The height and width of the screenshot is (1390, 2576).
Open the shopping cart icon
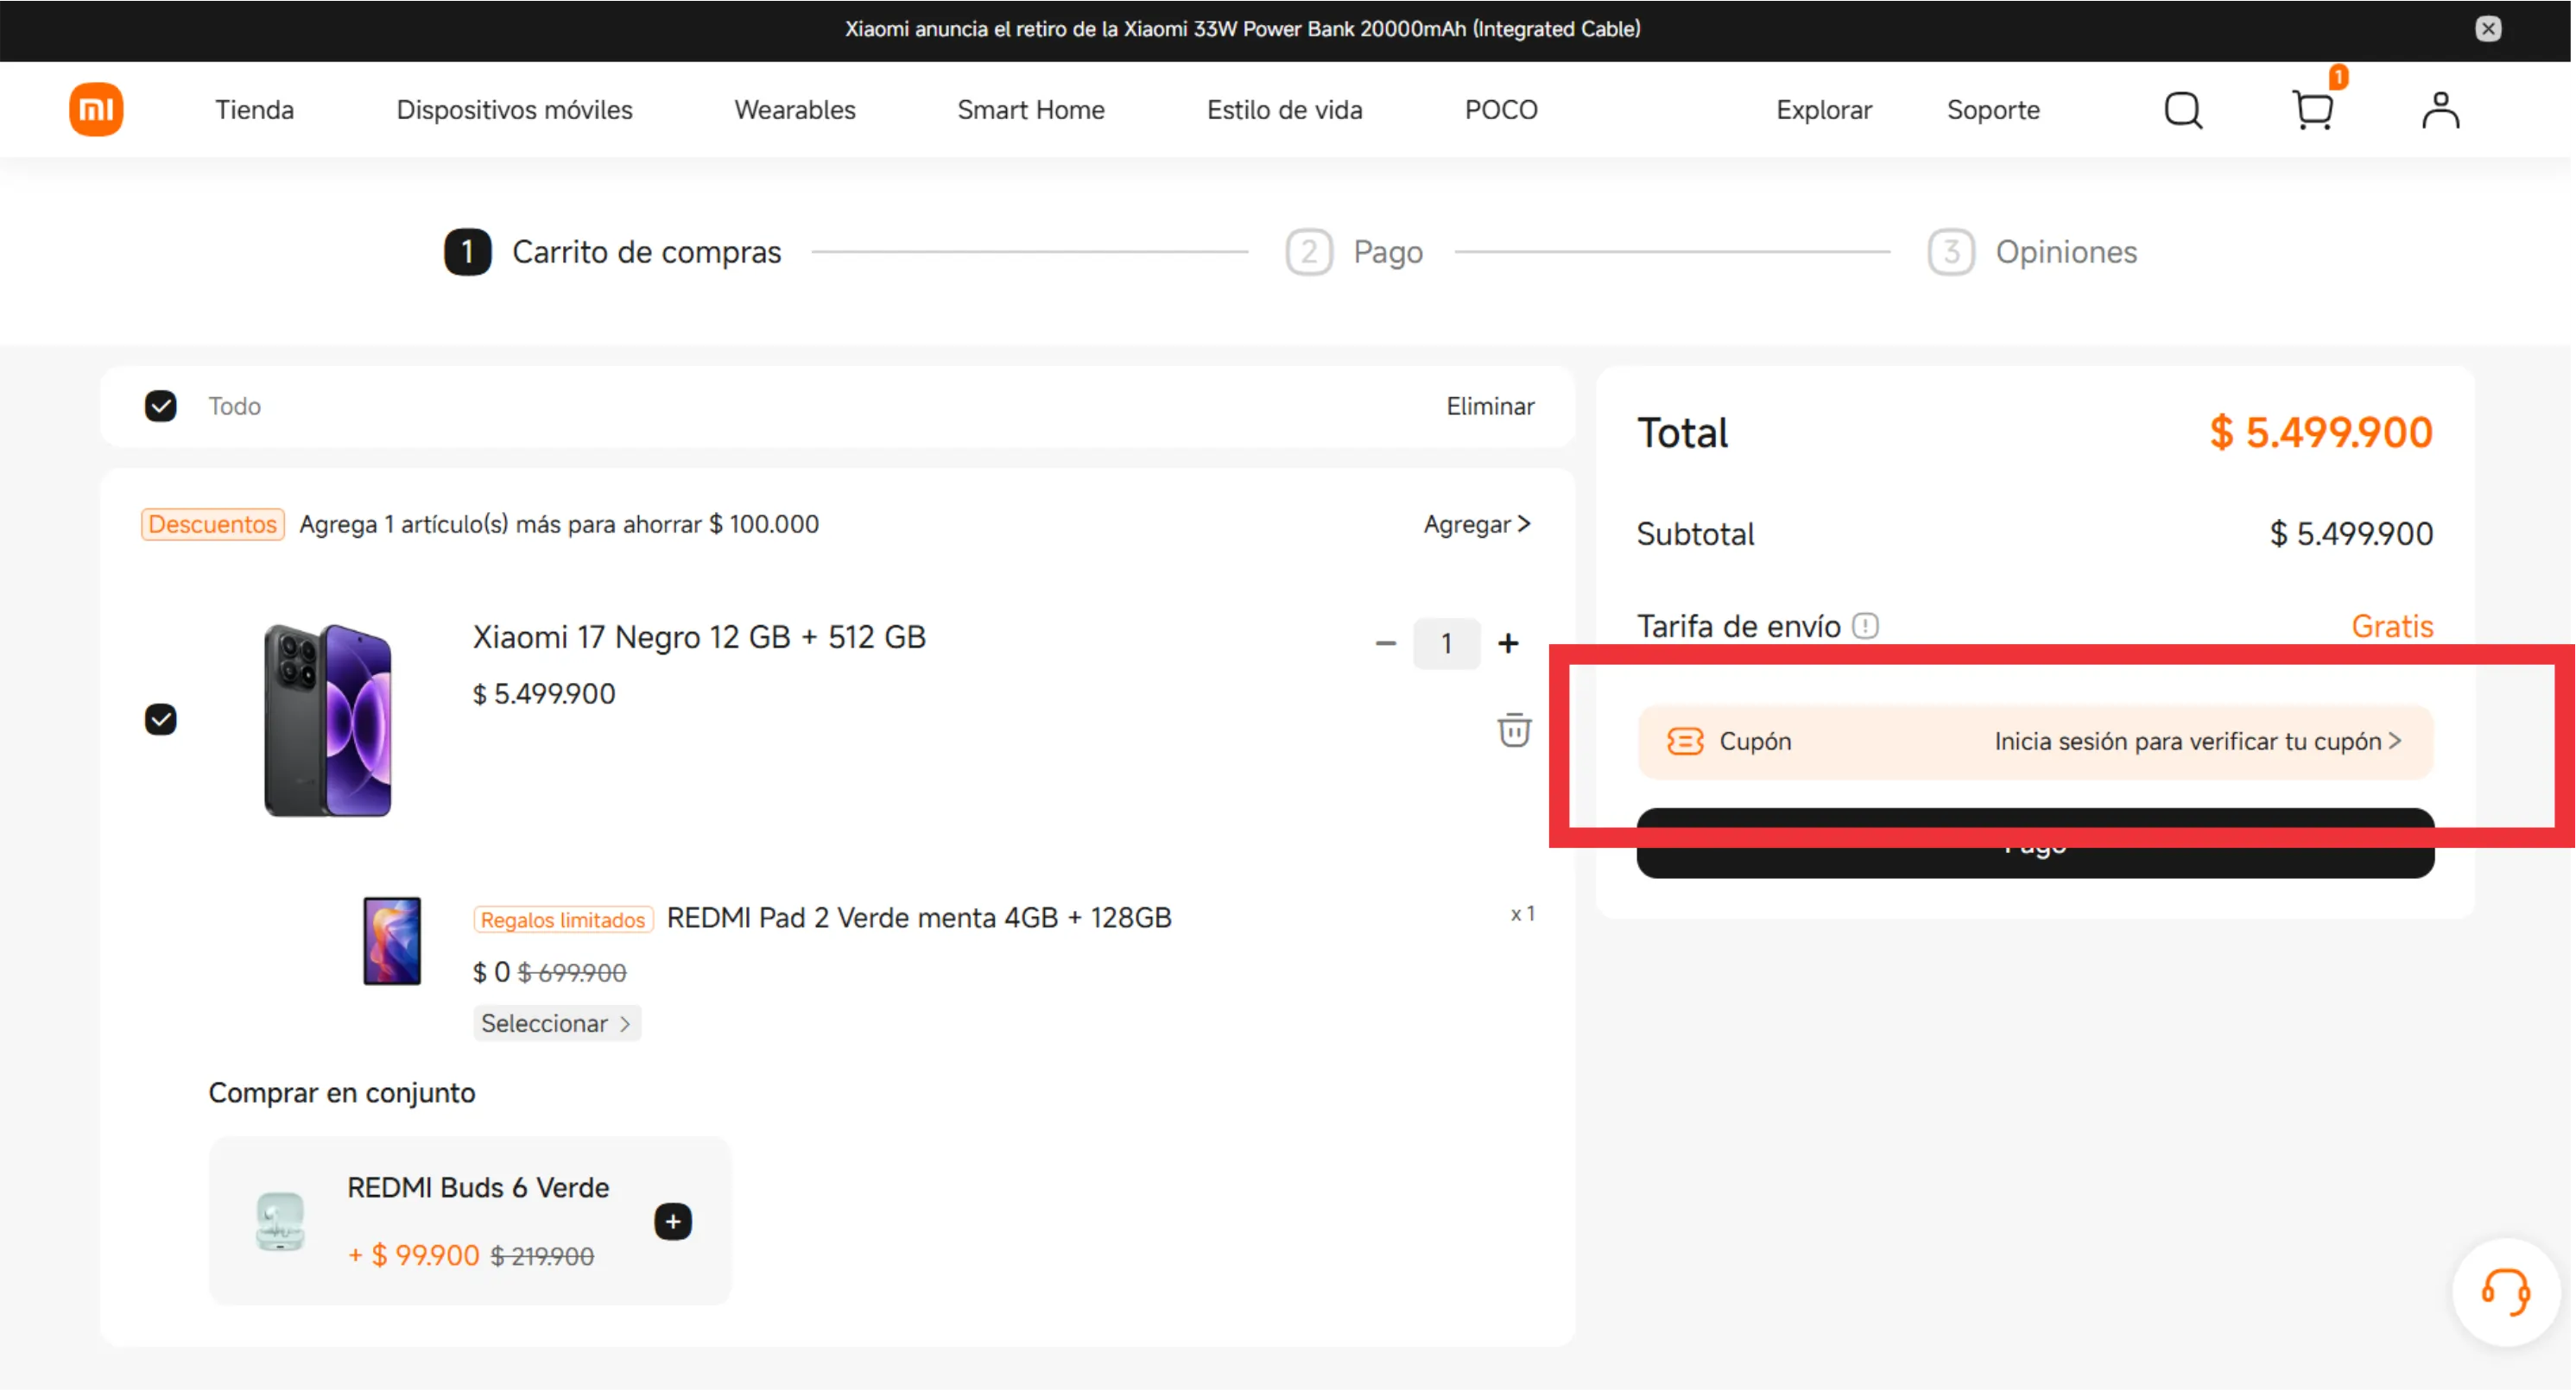click(2313, 110)
